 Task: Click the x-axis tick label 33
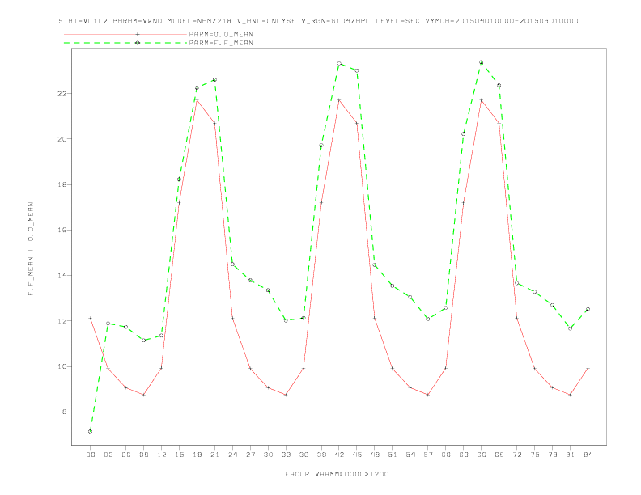click(x=287, y=455)
